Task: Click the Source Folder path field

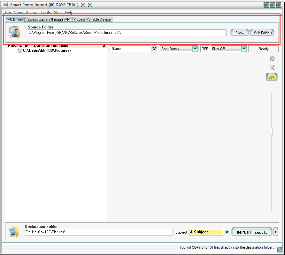Action: 127,33
